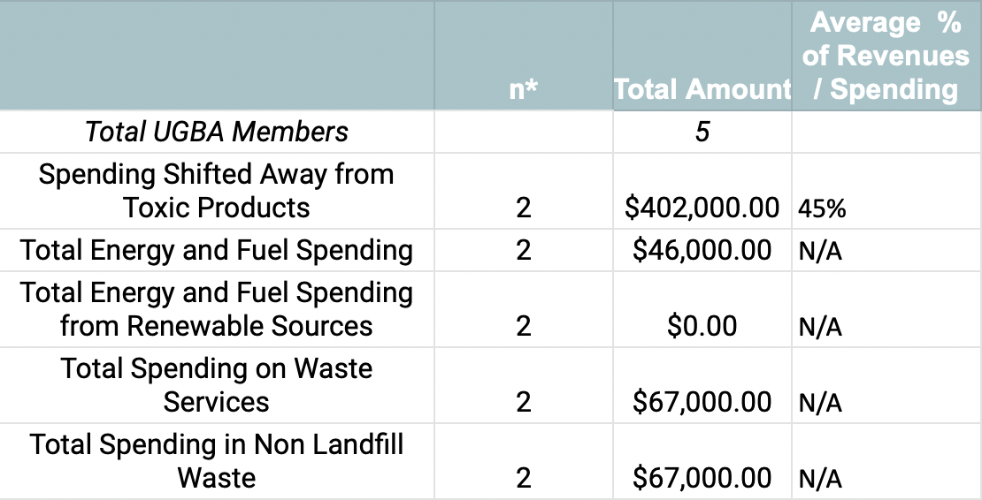The height and width of the screenshot is (500, 982).
Task: Click the Total Spending on Waste Services label
Action: [217, 385]
